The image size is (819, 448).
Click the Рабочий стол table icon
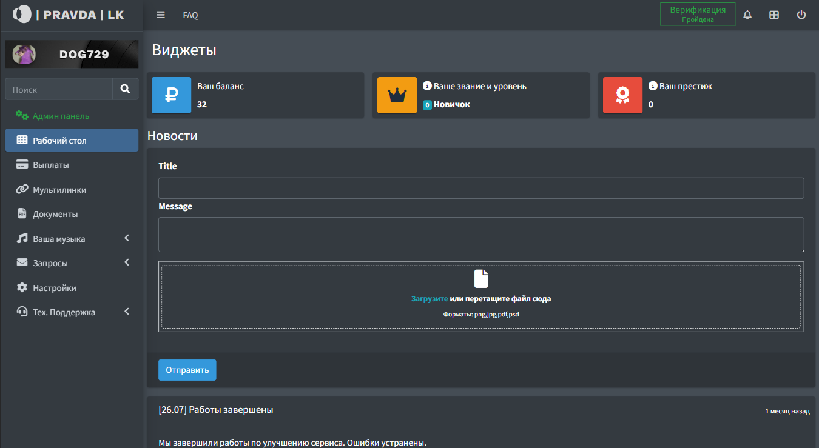(x=22, y=140)
